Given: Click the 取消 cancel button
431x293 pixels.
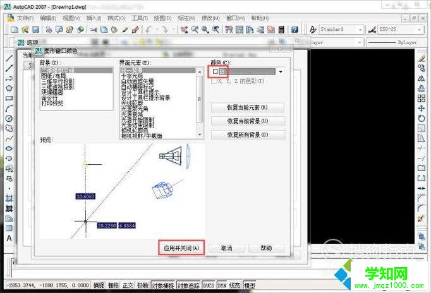Looking at the screenshot, I should point(226,248).
